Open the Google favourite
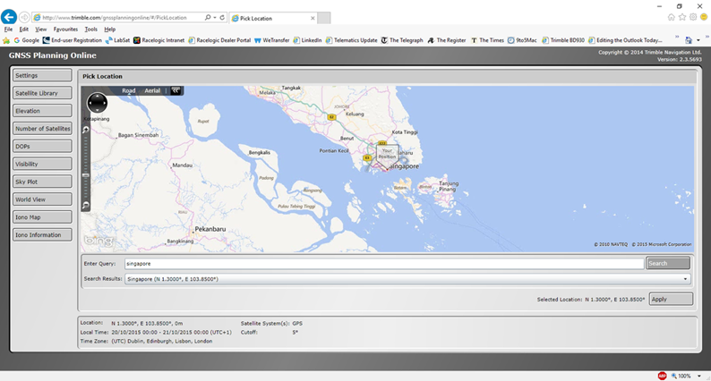This screenshot has height=381, width=711. [x=26, y=40]
